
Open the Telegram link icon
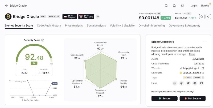pyautogui.click(x=195, y=83)
